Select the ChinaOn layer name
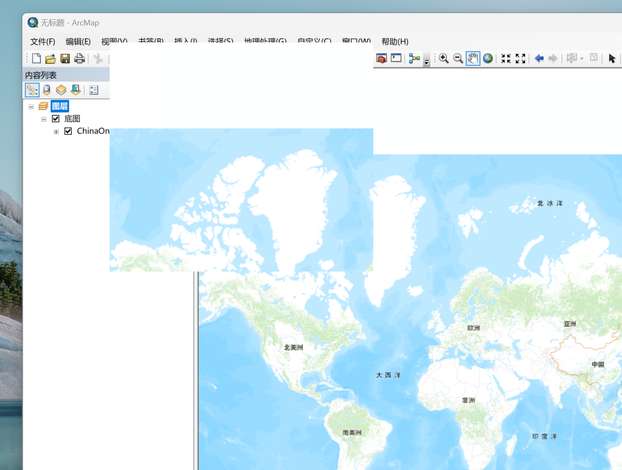The width and height of the screenshot is (622, 470). point(93,131)
